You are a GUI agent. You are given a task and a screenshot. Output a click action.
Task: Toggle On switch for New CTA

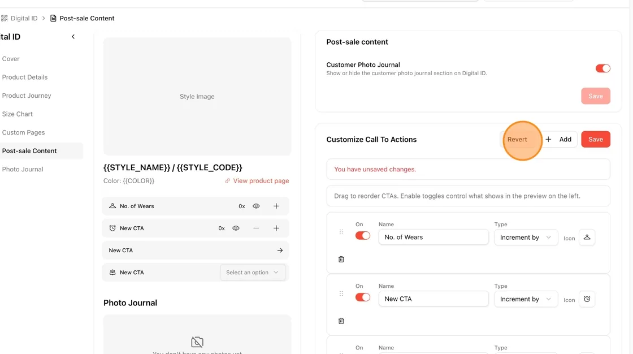point(362,297)
